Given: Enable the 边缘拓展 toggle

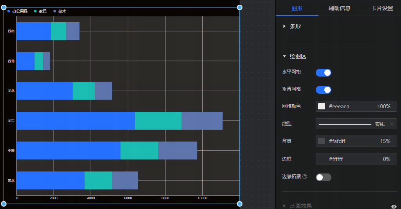Looking at the screenshot, I should click(323, 177).
